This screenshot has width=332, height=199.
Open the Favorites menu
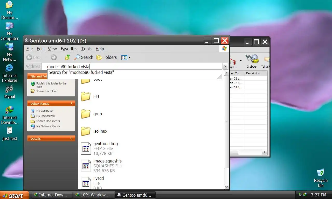tap(69, 49)
